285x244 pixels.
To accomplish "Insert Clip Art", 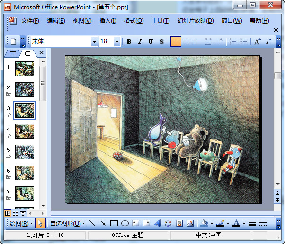I will 179,224.
